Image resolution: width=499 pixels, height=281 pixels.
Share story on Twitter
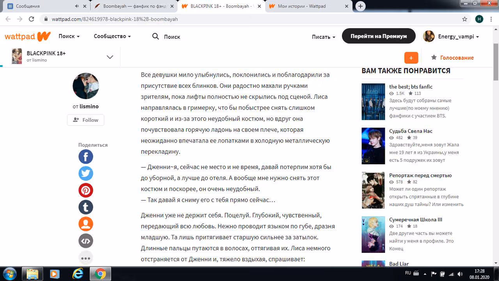(x=86, y=173)
